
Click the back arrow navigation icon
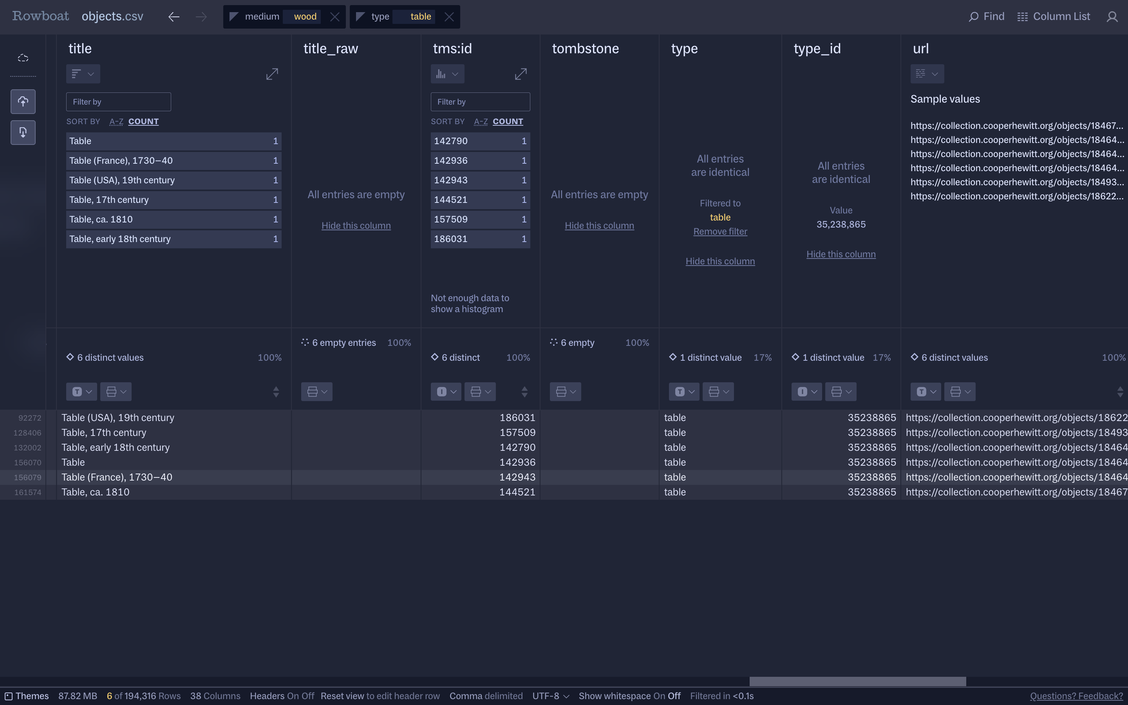coord(174,17)
